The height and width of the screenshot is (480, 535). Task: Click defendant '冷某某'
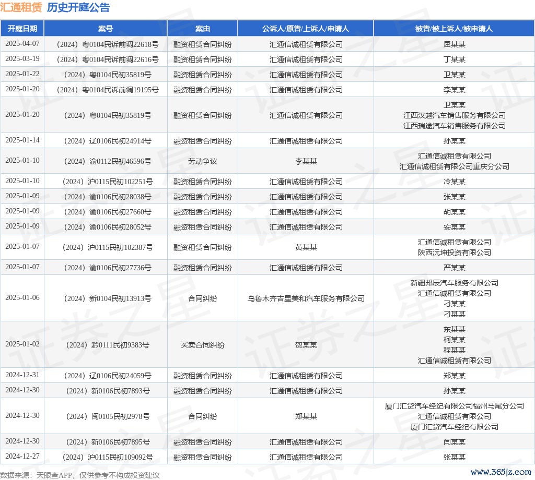[x=455, y=182]
